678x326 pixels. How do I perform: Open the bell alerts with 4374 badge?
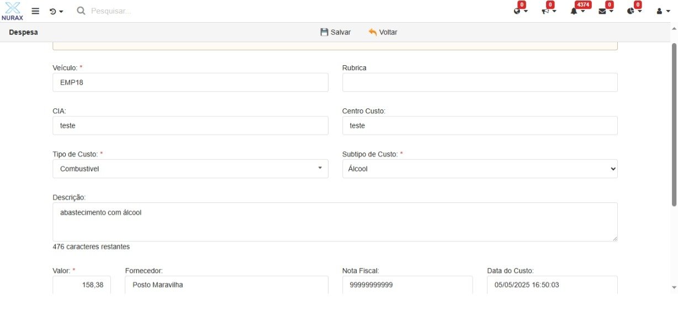577,11
